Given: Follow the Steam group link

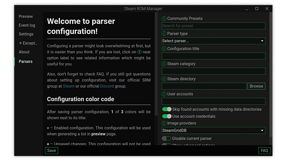Looking at the screenshot, I should [x=69, y=86].
